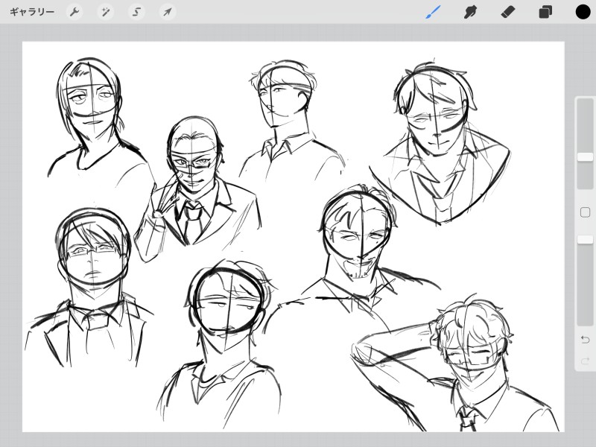The width and height of the screenshot is (596, 447).
Task: Open the Actions wrench menu
Action: [74, 12]
